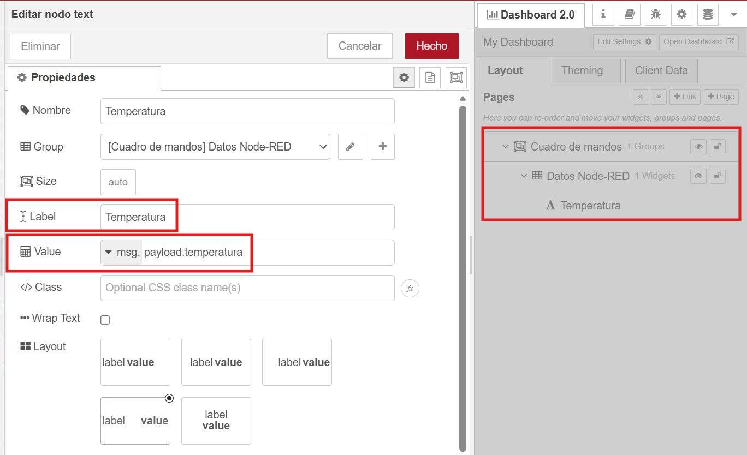The width and height of the screenshot is (747, 455).
Task: Click the Eliminar button
Action: point(40,46)
